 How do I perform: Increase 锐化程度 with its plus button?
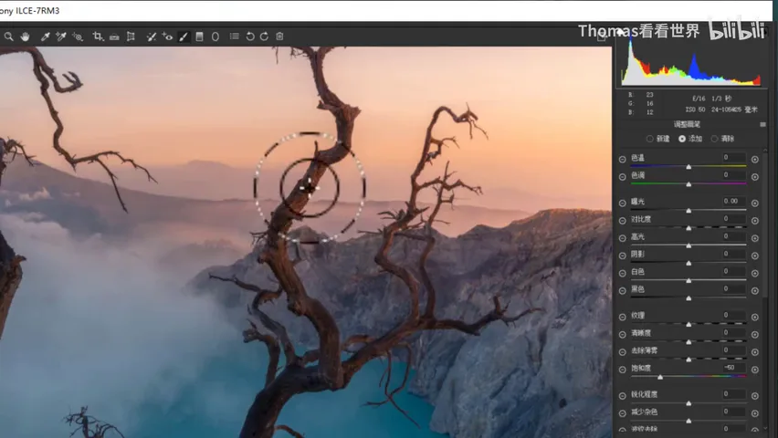[754, 396]
